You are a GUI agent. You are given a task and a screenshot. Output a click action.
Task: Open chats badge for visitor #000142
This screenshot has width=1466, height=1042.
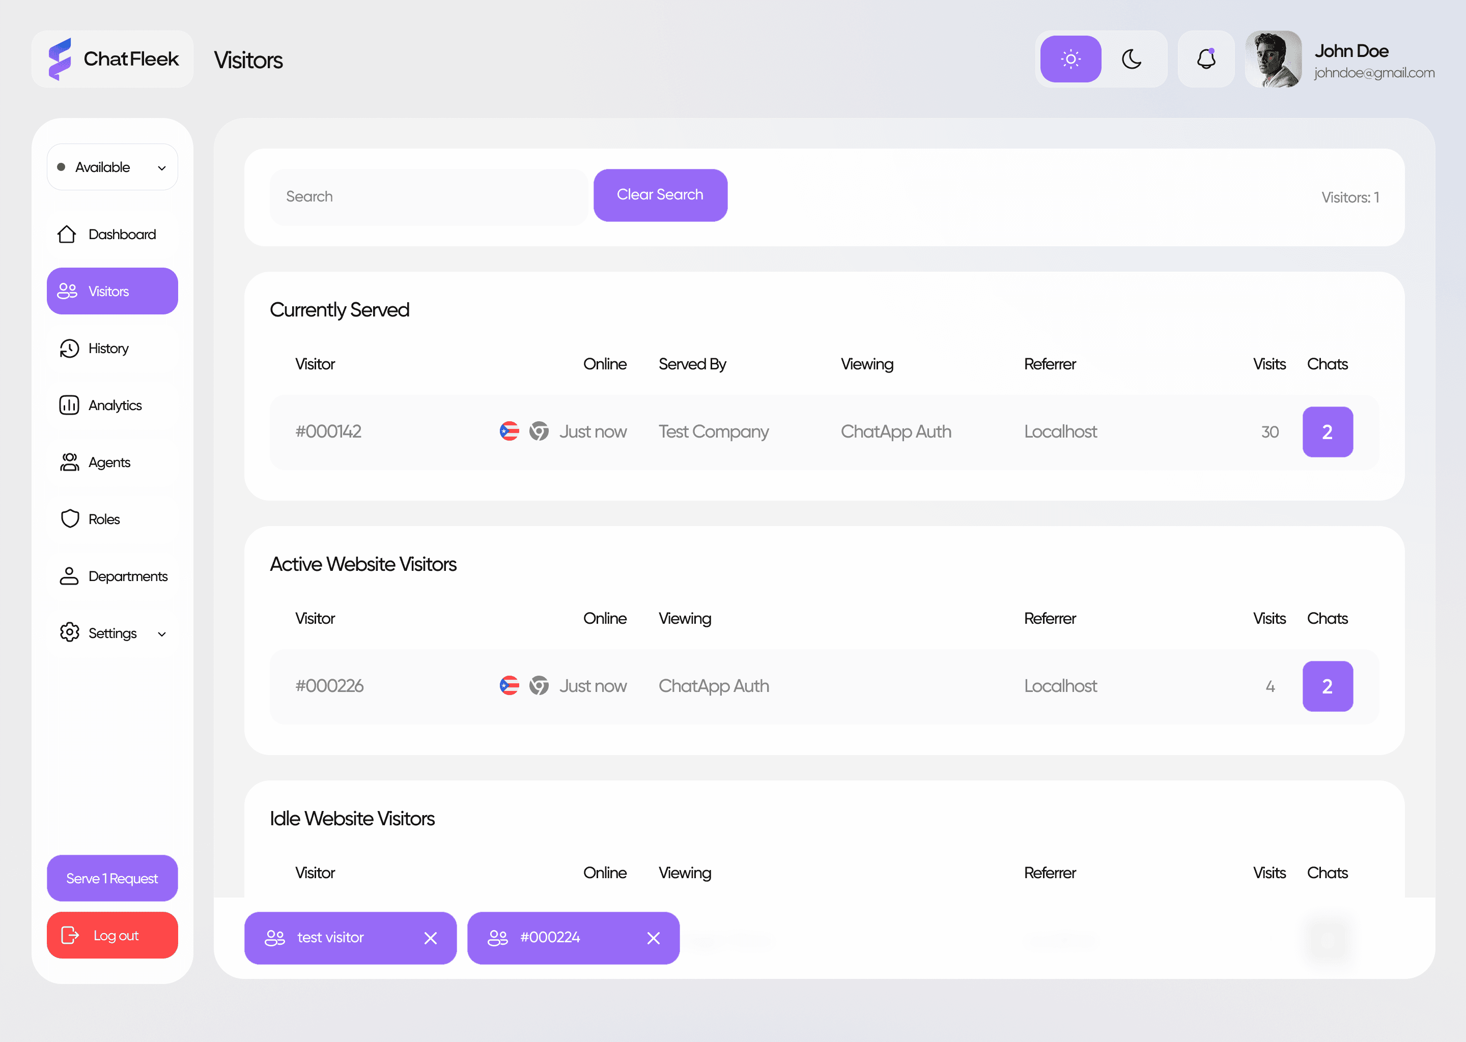(1327, 432)
